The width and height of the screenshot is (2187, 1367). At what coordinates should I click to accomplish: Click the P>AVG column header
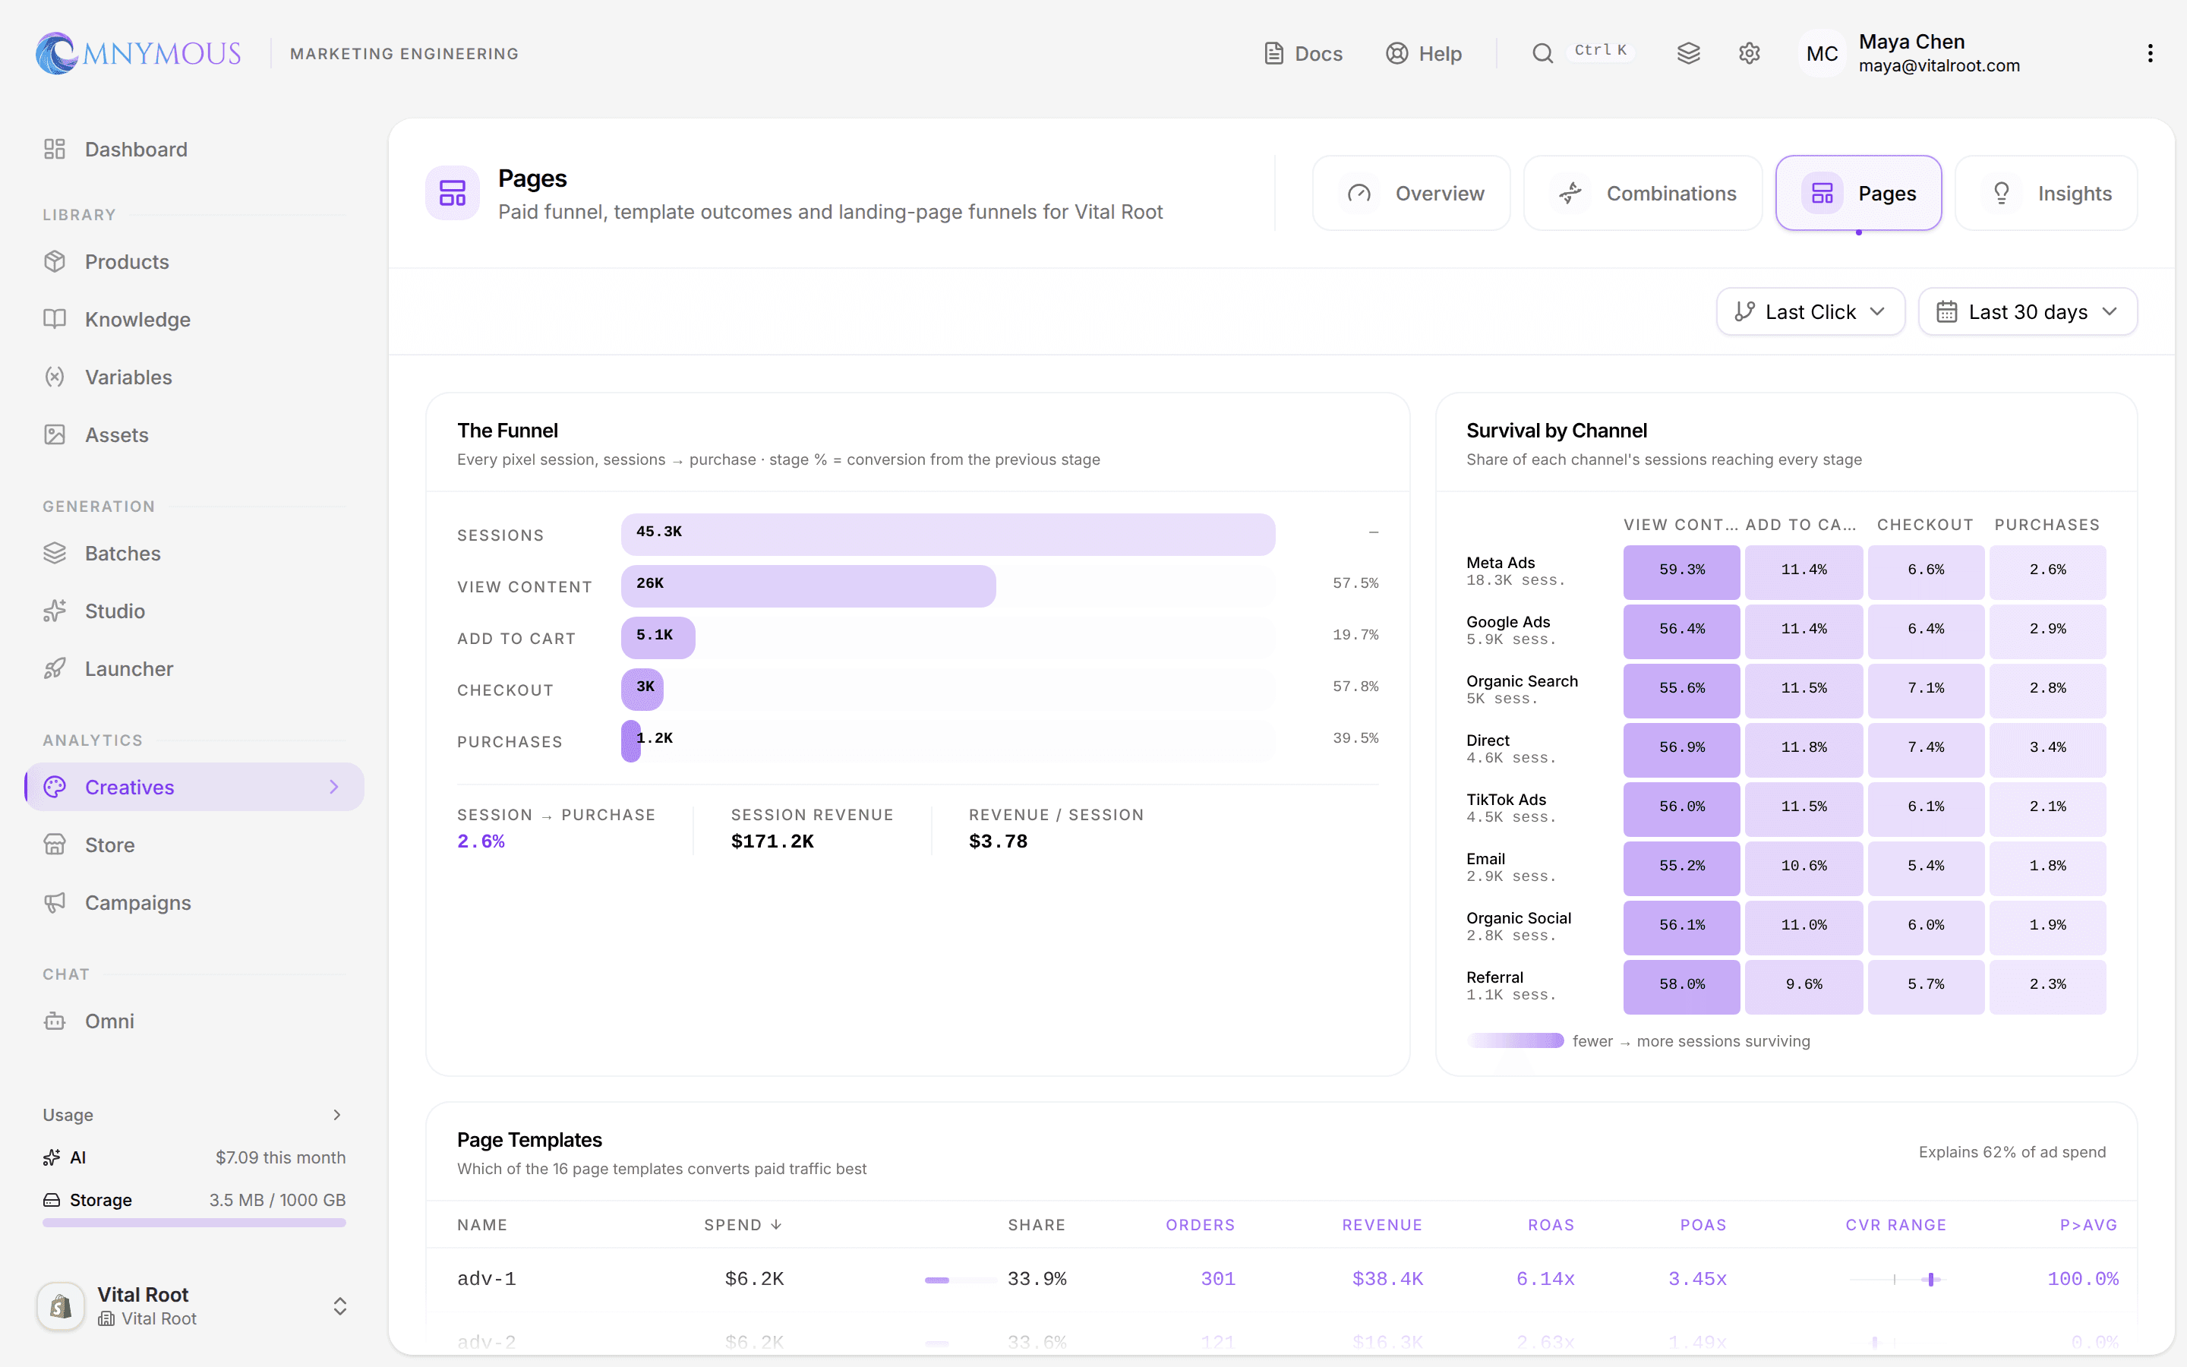[2088, 1225]
